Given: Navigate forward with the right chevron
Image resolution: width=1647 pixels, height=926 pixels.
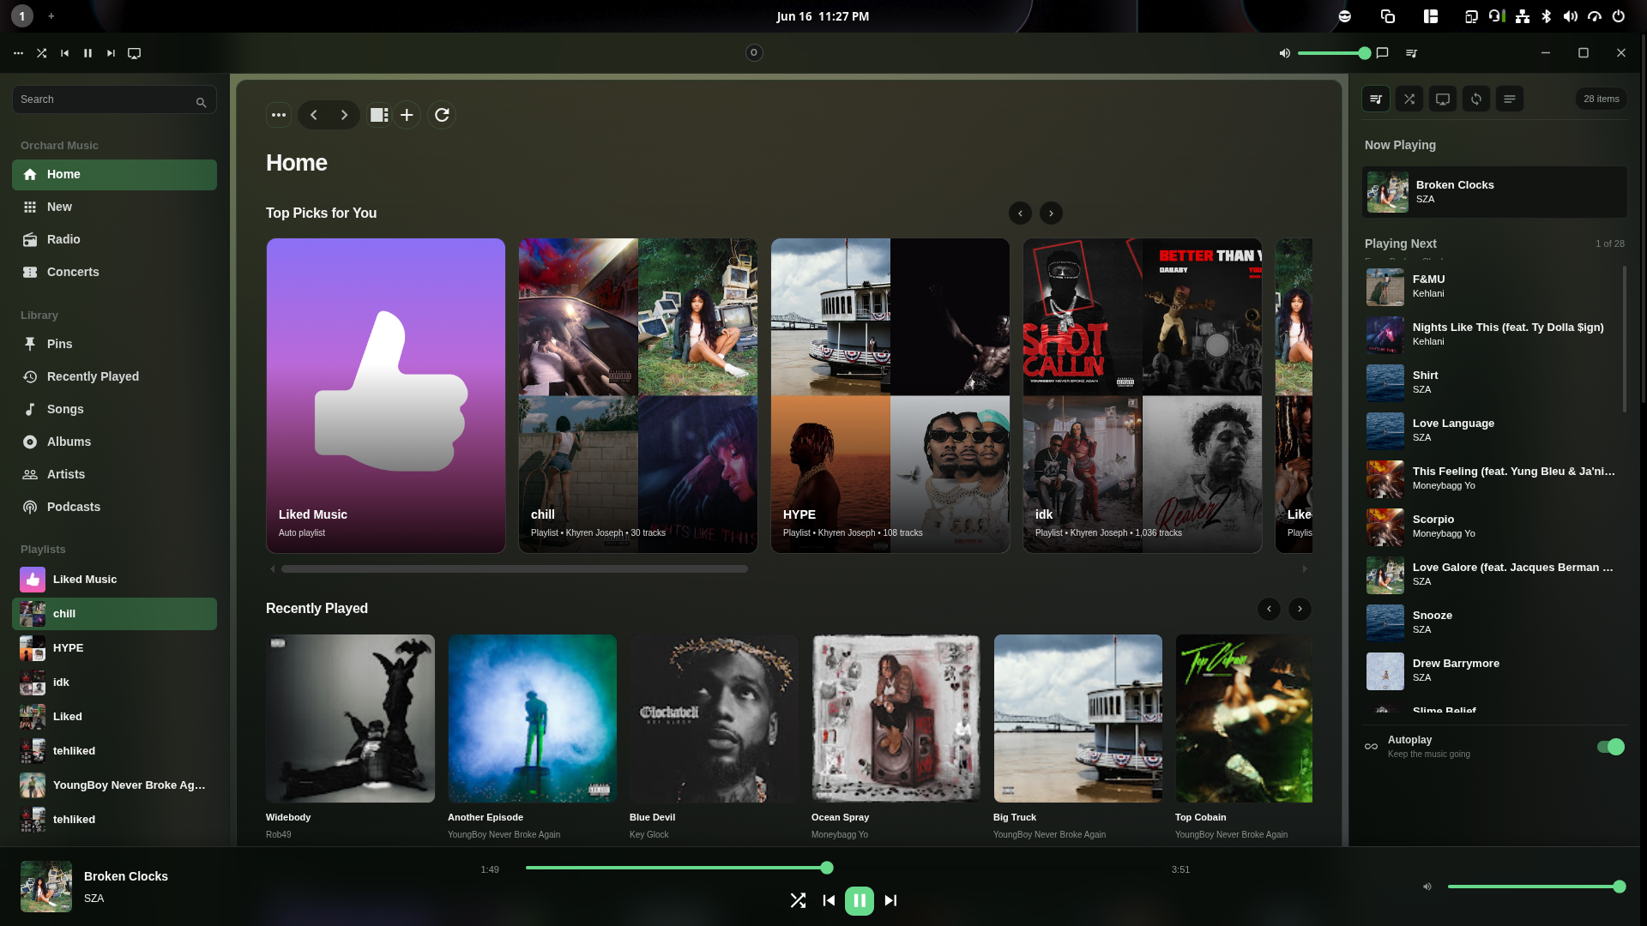Looking at the screenshot, I should tap(344, 115).
